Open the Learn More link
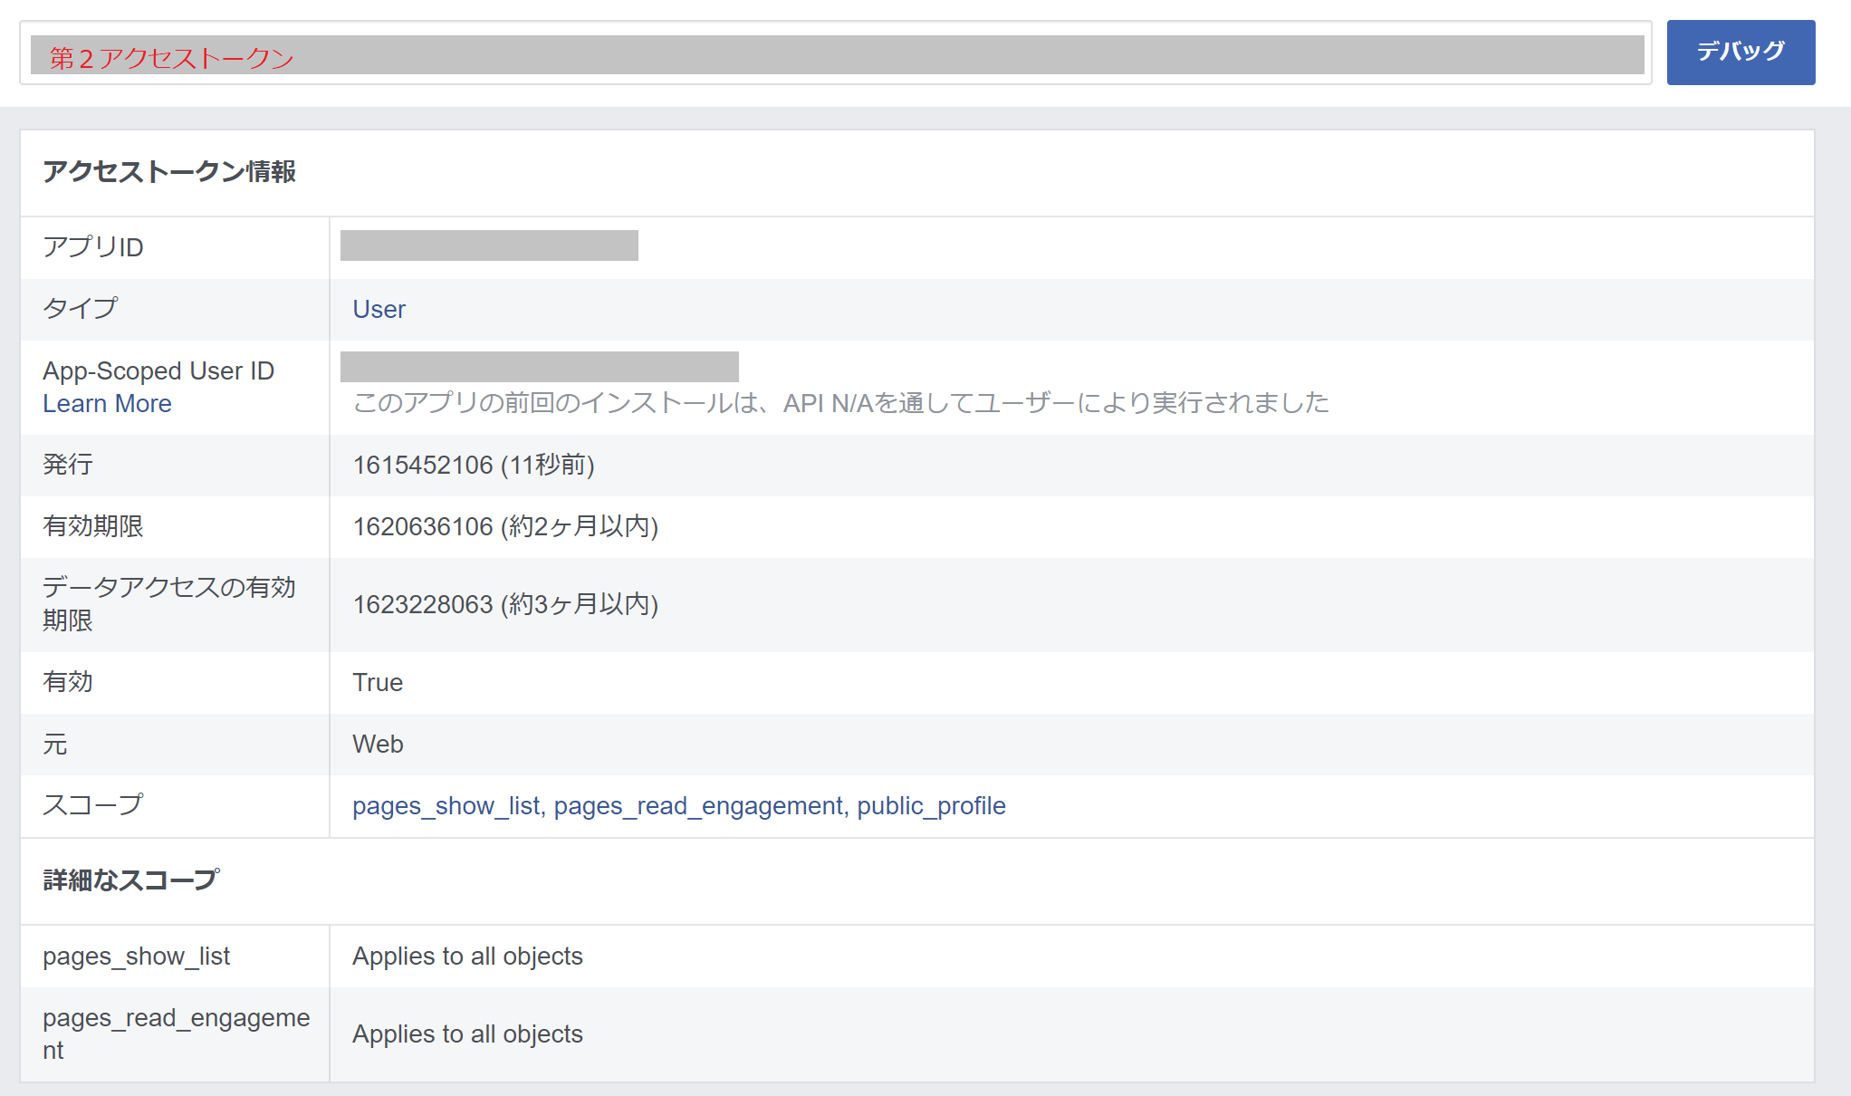Image resolution: width=1851 pixels, height=1096 pixels. point(107,404)
